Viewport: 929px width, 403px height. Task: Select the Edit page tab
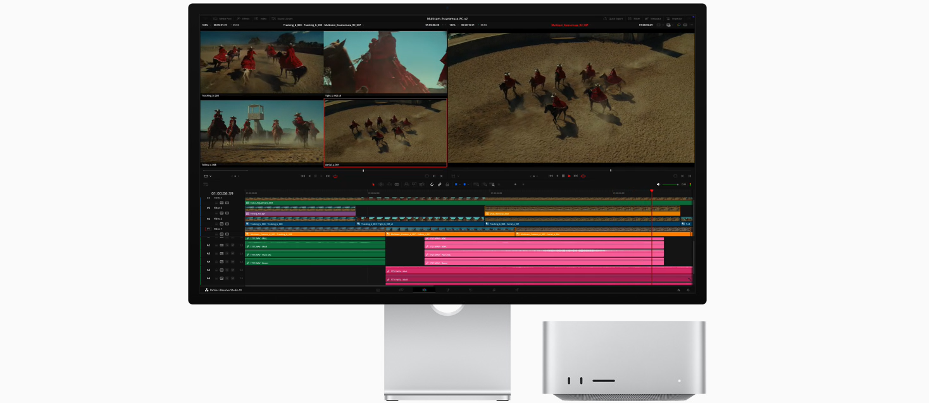424,290
